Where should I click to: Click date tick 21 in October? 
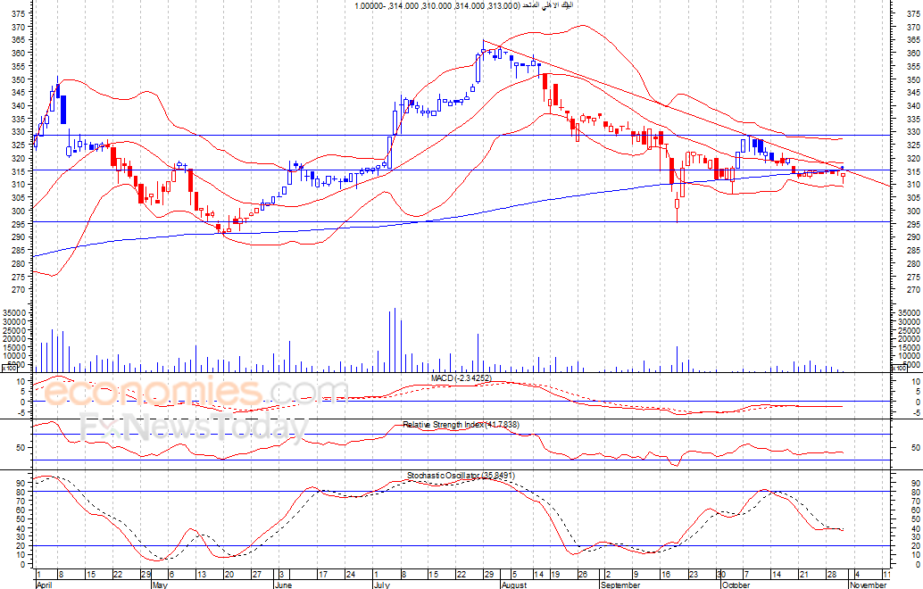point(804,575)
